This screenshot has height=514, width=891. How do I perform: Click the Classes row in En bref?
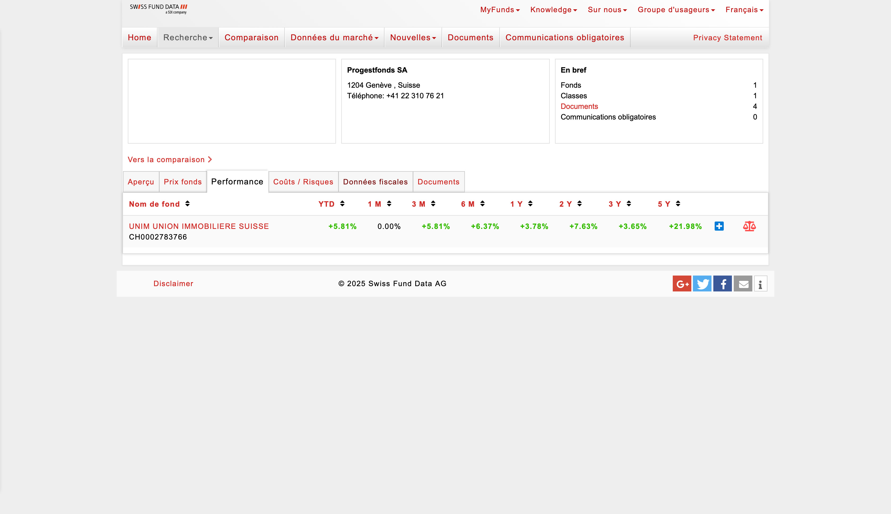pos(659,96)
